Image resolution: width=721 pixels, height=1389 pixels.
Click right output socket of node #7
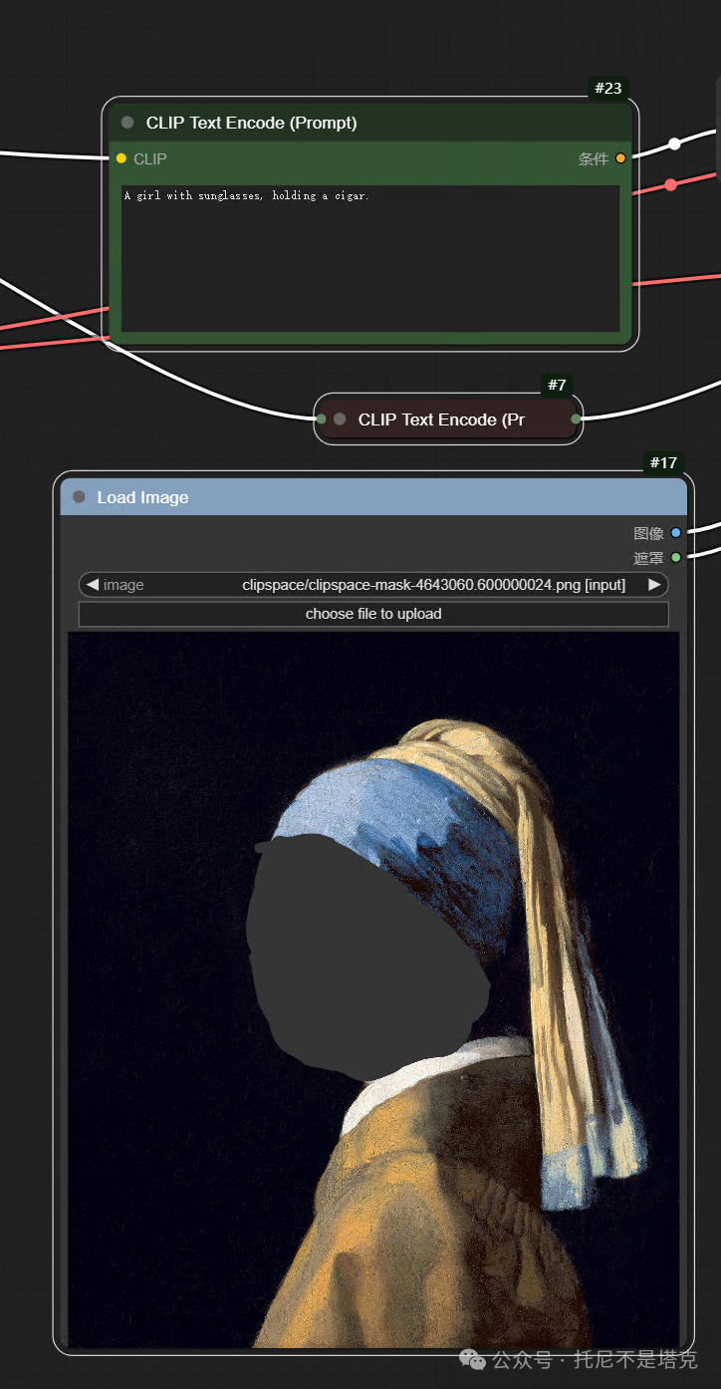coord(576,419)
